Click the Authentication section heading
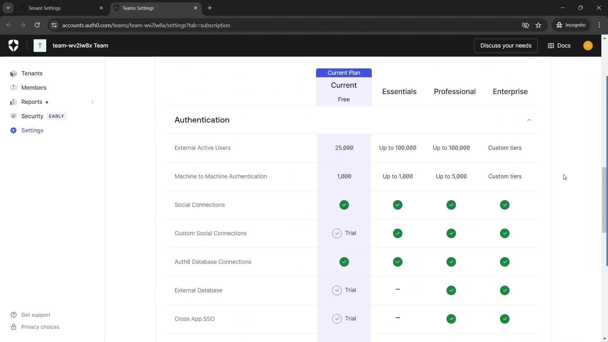608x342 pixels. pos(202,120)
